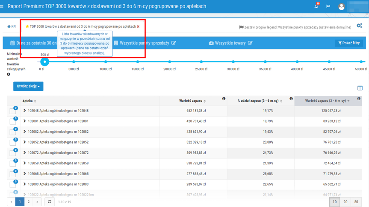Set slider to 25000 zł mark
The width and height of the screenshot is (369, 207).
(x=201, y=62)
